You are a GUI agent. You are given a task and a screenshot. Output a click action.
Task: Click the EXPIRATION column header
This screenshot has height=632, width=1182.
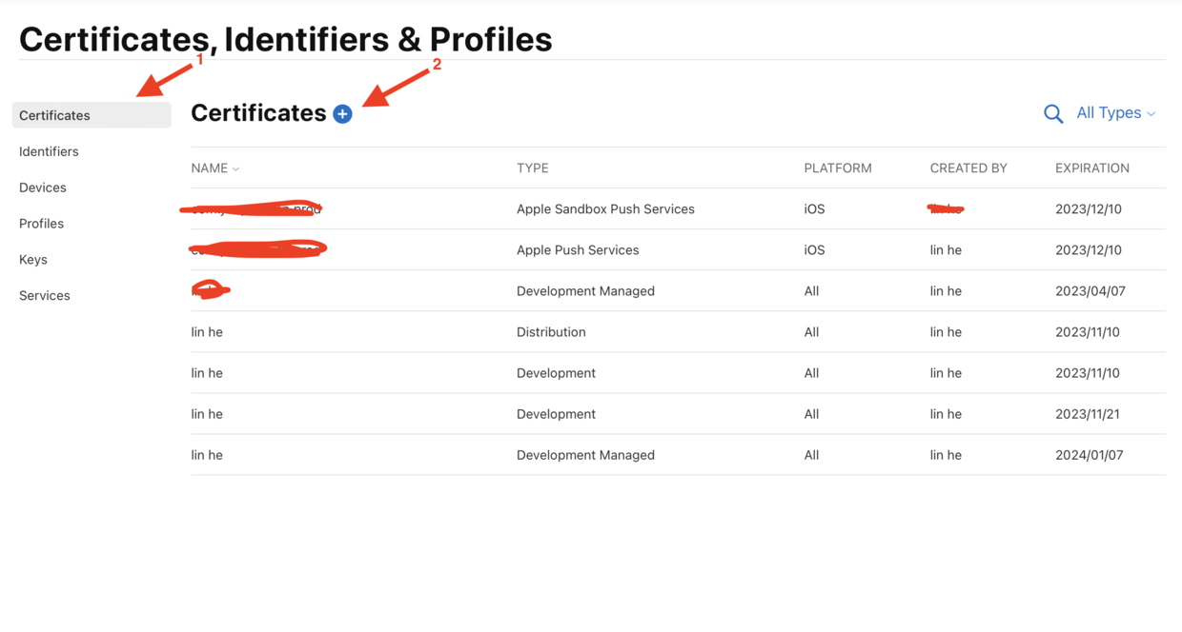(1092, 168)
